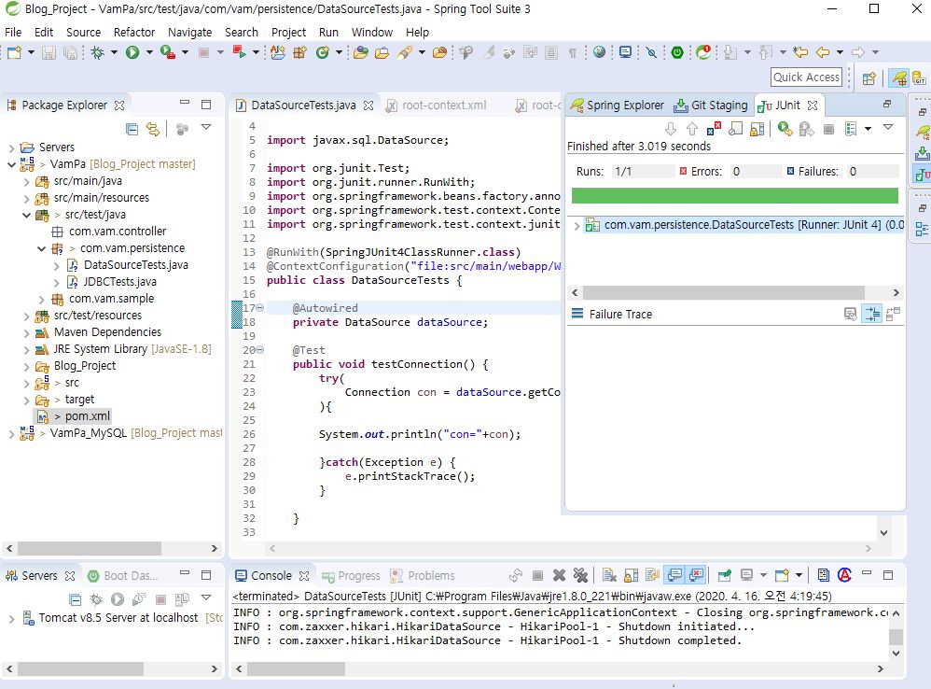The height and width of the screenshot is (689, 931).
Task: Open the Git perspective icon
Action: point(919,77)
